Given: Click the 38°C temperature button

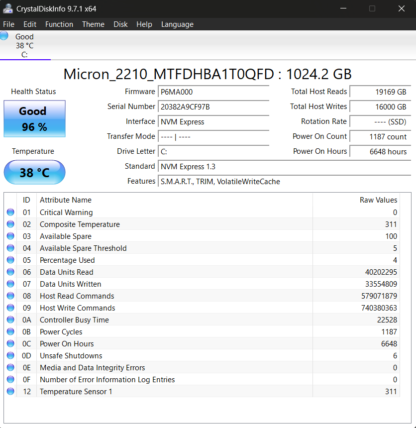Looking at the screenshot, I should click(x=34, y=172).
